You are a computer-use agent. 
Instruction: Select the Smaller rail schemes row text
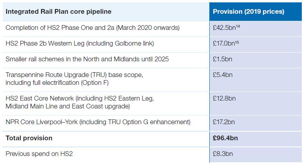[87, 59]
